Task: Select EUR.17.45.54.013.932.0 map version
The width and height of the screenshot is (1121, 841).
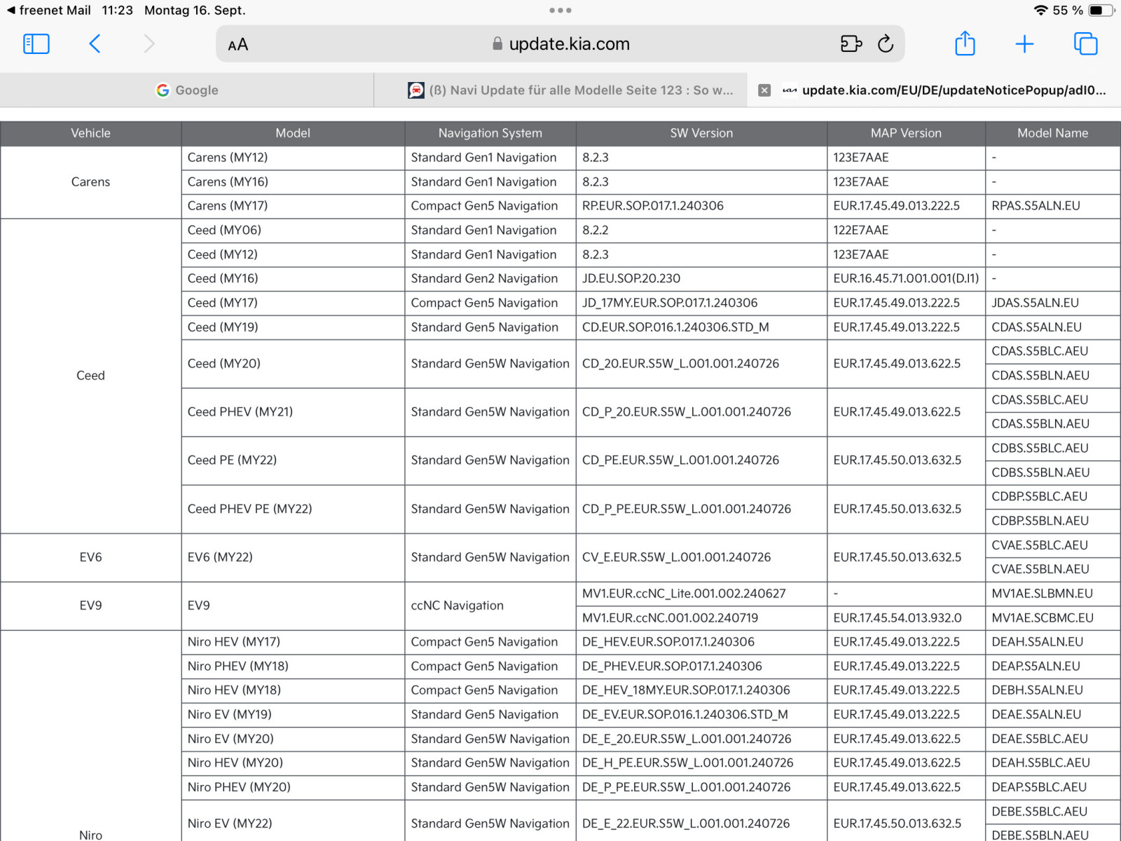Action: (906, 618)
